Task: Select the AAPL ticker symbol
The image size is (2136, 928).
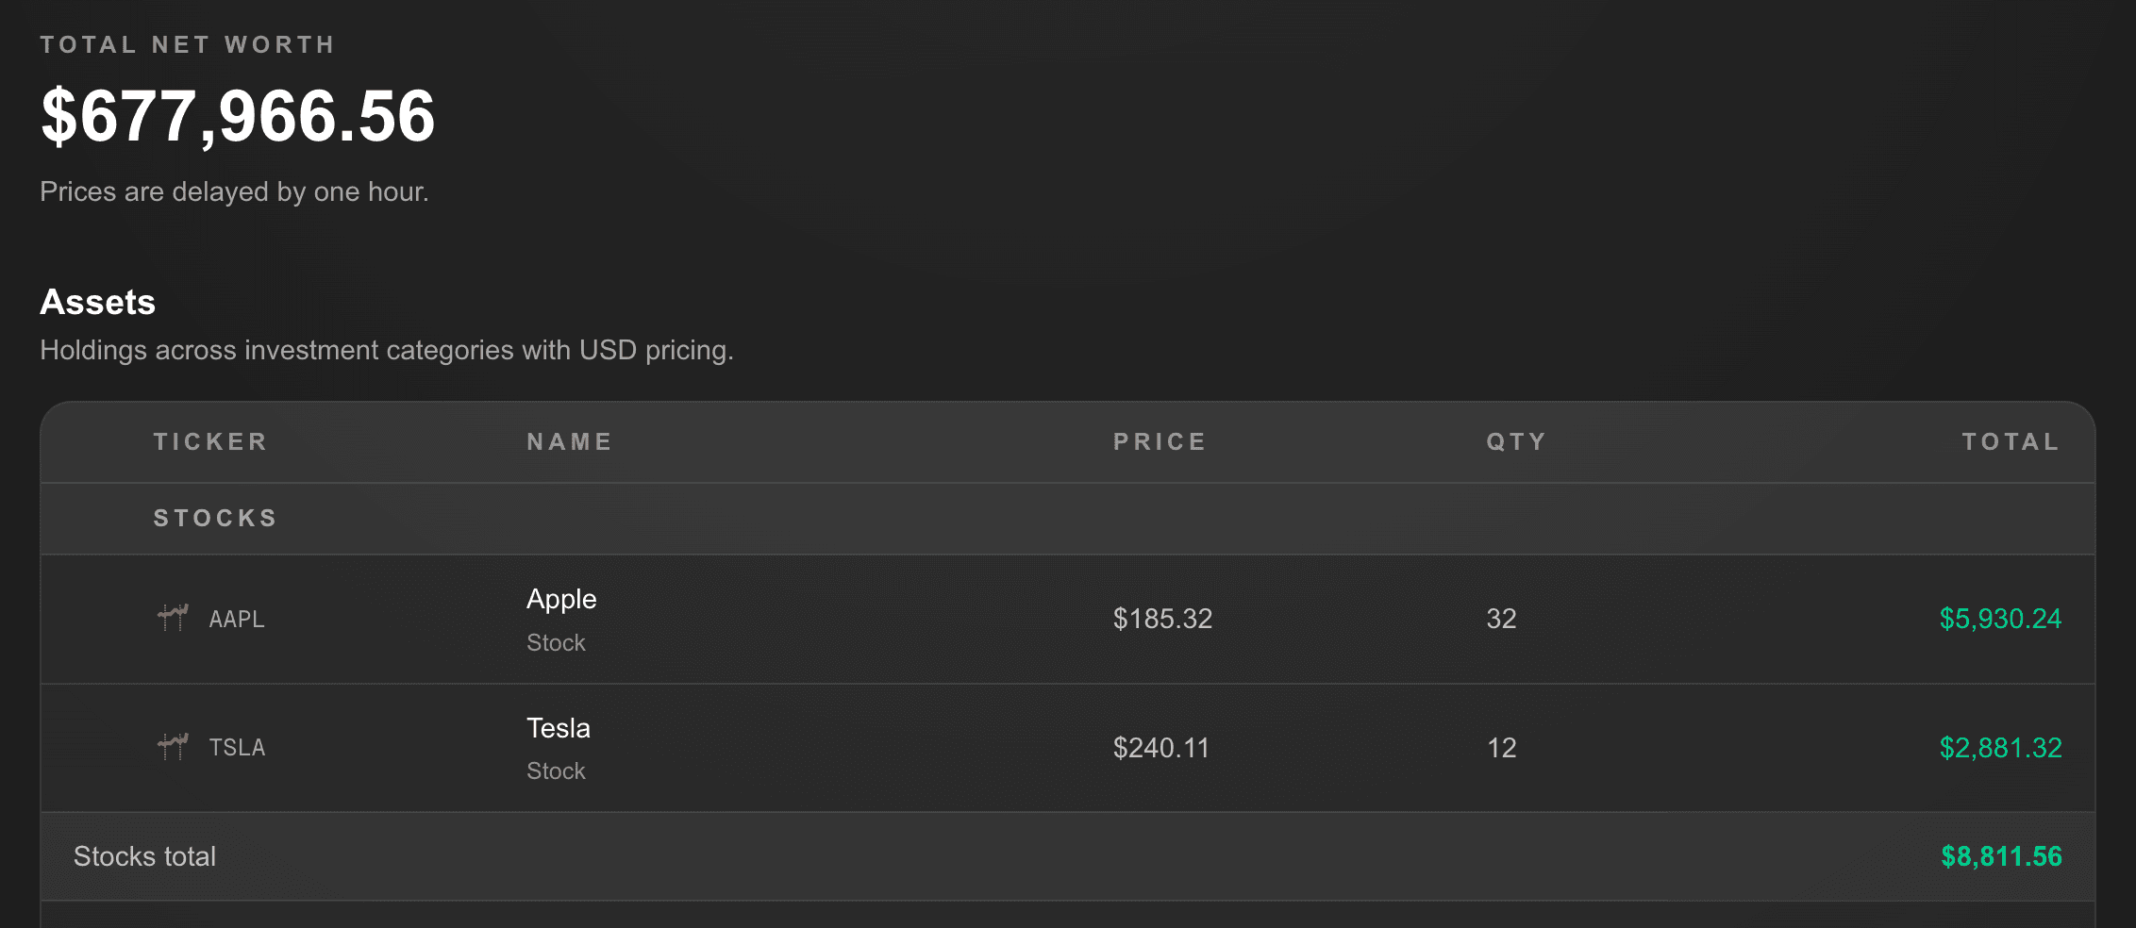Action: pyautogui.click(x=237, y=620)
